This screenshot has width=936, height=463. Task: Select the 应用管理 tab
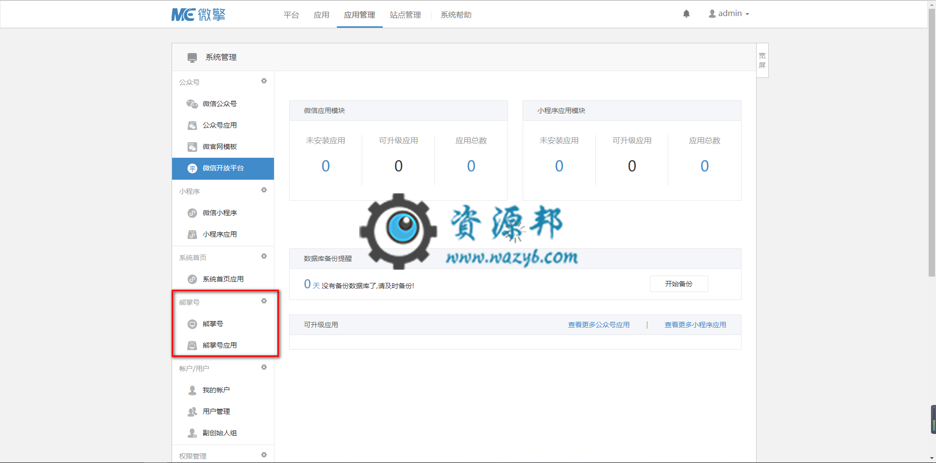(359, 15)
